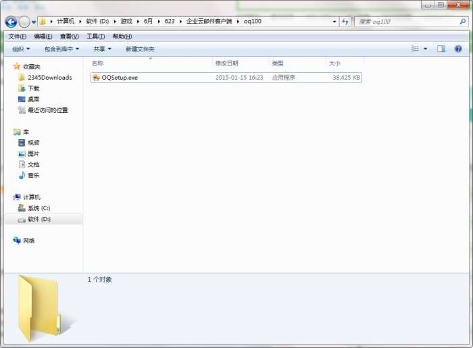Viewport: 473px width, 348px height.
Task: Click the date 2015-01-15 16:23 cell
Action: tap(239, 78)
